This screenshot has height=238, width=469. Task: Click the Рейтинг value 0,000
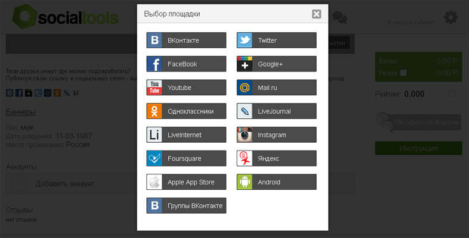coord(414,94)
